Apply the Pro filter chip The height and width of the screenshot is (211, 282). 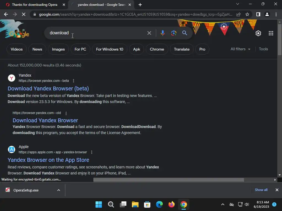(x=202, y=49)
